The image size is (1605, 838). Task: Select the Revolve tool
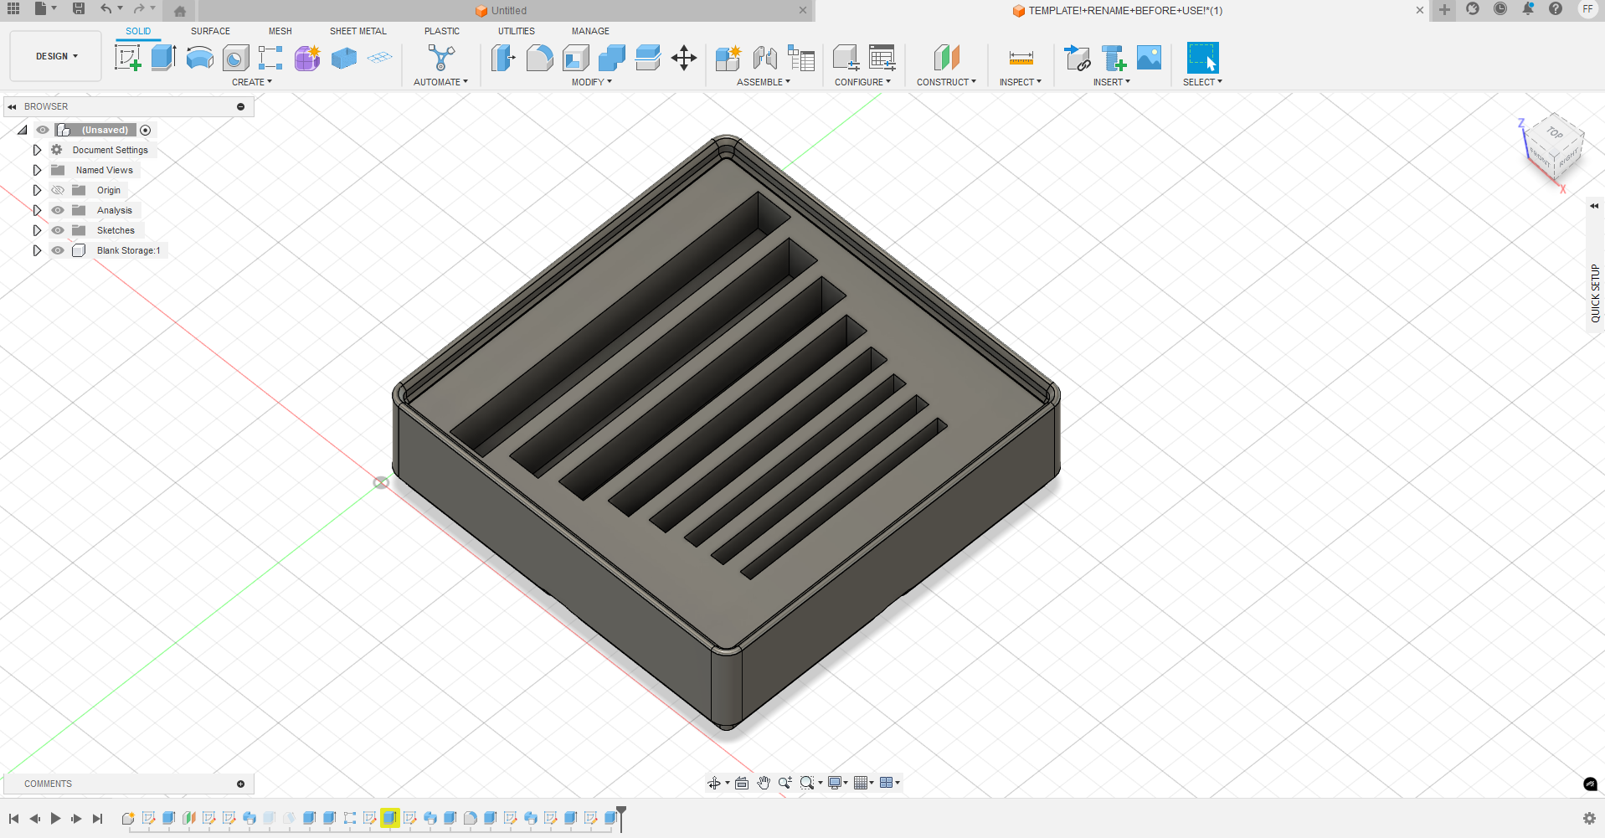click(x=199, y=58)
